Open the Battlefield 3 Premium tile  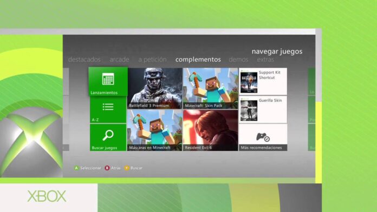(x=154, y=88)
